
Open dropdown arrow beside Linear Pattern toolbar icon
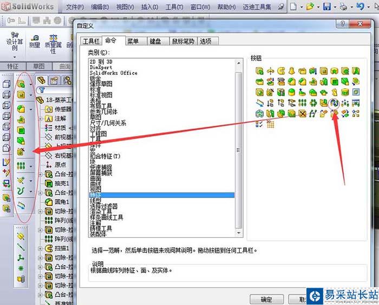point(31,166)
